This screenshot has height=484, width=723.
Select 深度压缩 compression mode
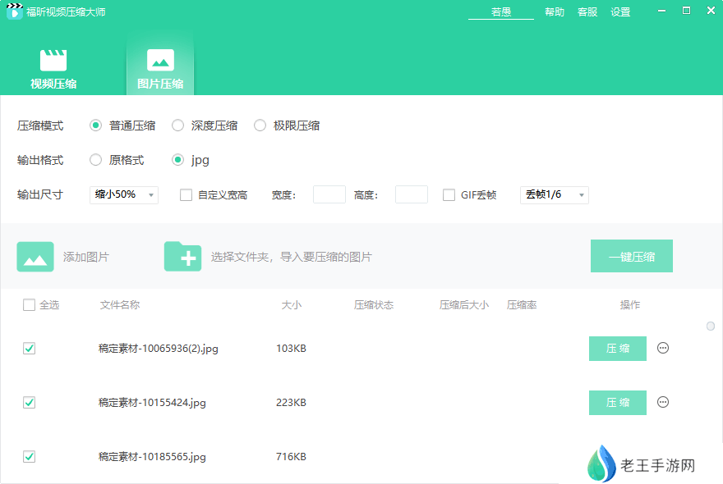[x=177, y=125]
